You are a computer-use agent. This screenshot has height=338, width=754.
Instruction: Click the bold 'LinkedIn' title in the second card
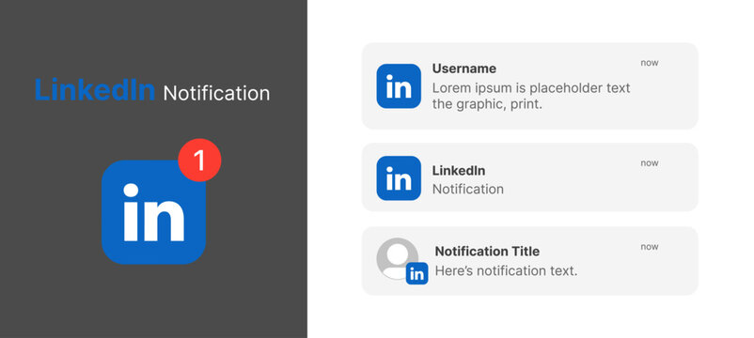[459, 171]
